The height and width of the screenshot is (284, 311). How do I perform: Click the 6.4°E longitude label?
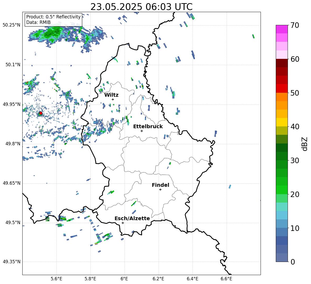pyautogui.click(x=192, y=279)
